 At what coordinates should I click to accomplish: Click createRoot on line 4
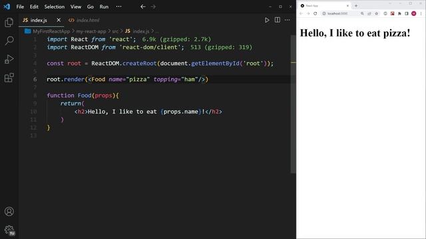(x=139, y=64)
